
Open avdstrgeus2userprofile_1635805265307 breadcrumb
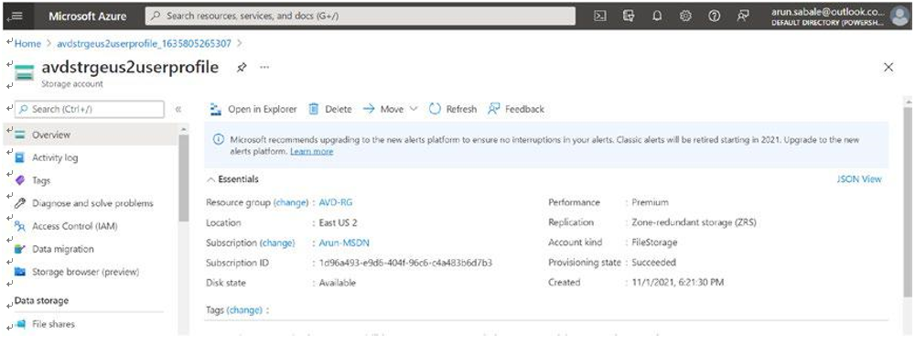[144, 43]
